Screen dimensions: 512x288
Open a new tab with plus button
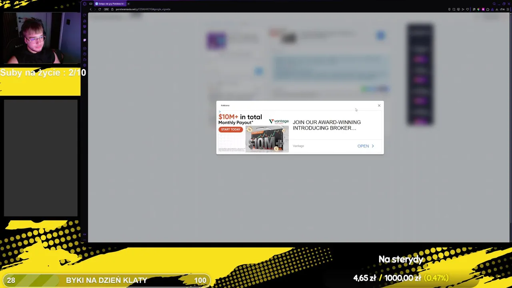pos(128,4)
